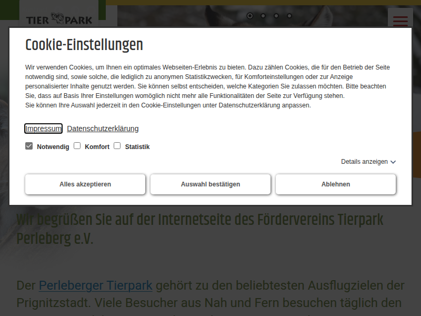
Task: Click the paragraph text about Prignitzstadt
Action: (210, 303)
